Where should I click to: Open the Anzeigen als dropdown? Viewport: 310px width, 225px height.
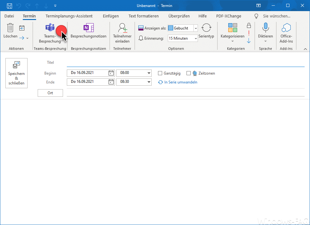195,28
